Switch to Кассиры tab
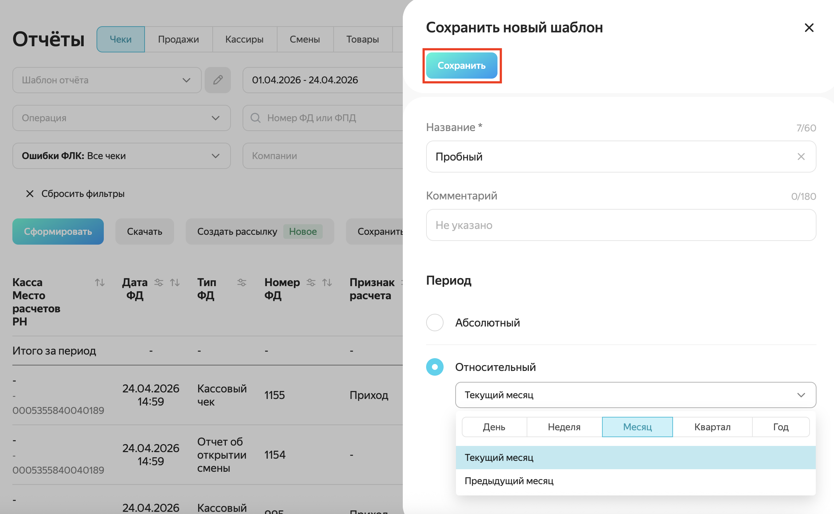 tap(244, 39)
